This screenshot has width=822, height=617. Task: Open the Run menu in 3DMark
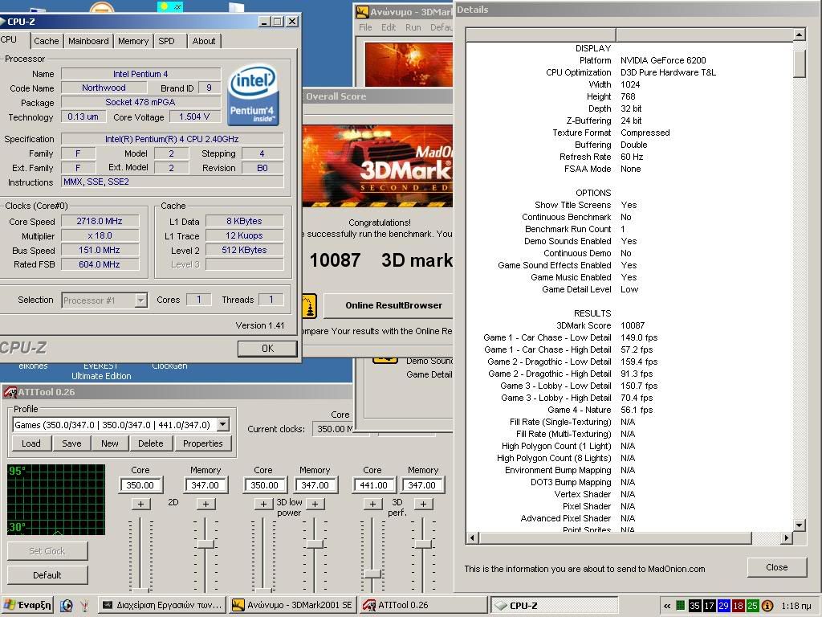point(413,27)
